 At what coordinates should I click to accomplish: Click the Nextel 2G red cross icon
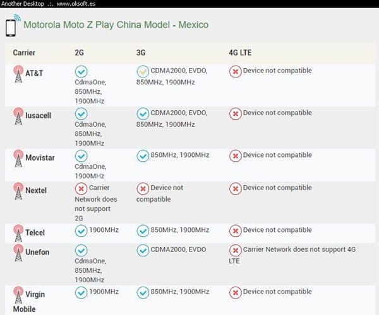81,188
